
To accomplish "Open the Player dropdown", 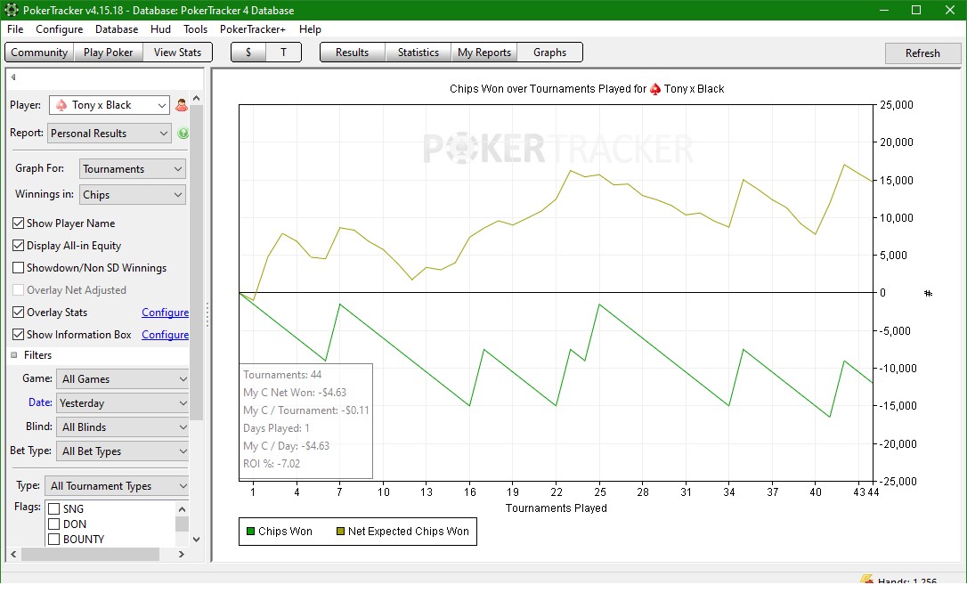I will 109,105.
